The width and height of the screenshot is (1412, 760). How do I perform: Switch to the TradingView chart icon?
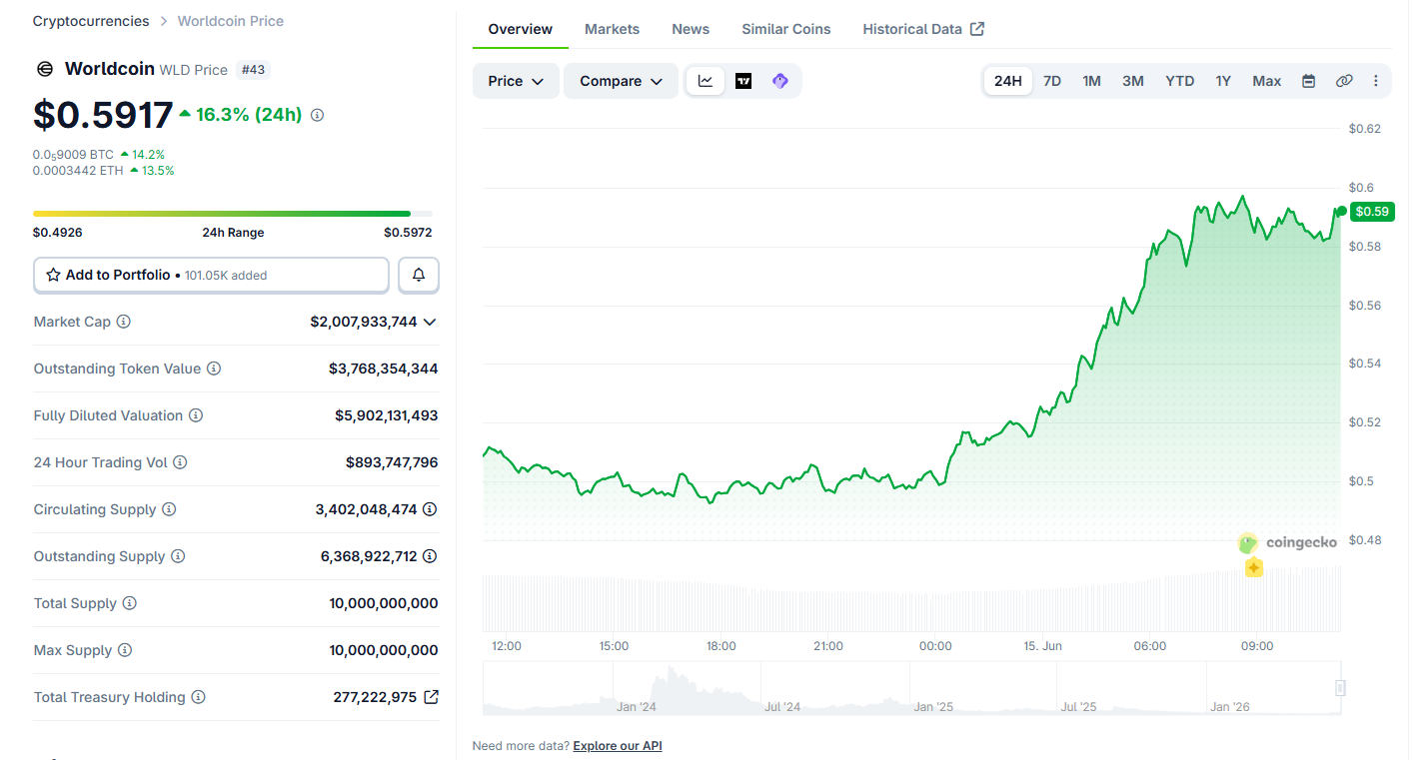[x=743, y=81]
